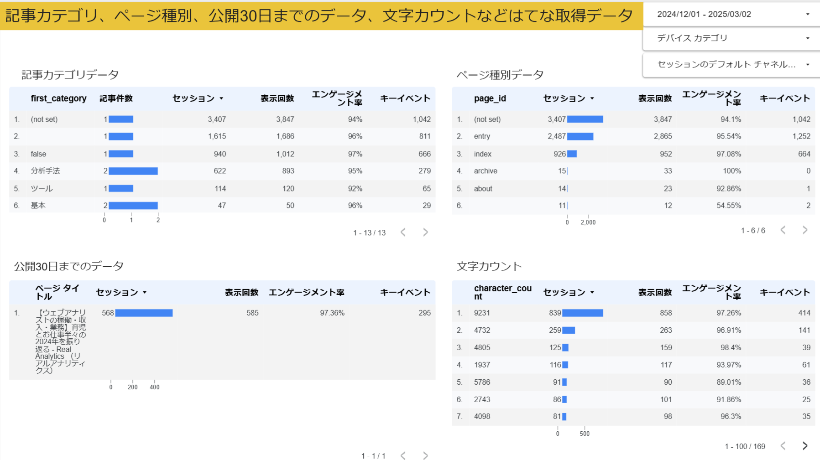
Task: Select character count 4732 row
Action: point(633,330)
